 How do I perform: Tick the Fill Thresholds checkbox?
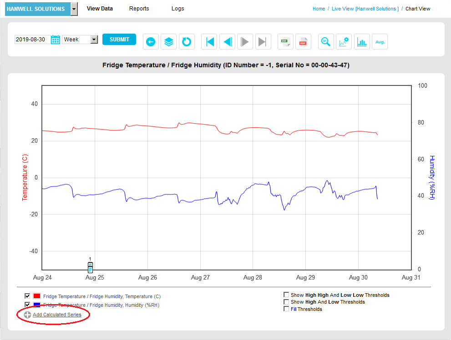click(x=286, y=309)
